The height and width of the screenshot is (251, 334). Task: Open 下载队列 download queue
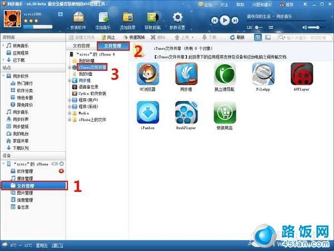point(21,148)
